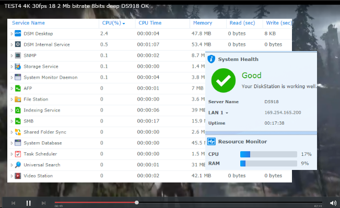
Task: Click the DSM Internal Service gear icon
Action: 18,44
